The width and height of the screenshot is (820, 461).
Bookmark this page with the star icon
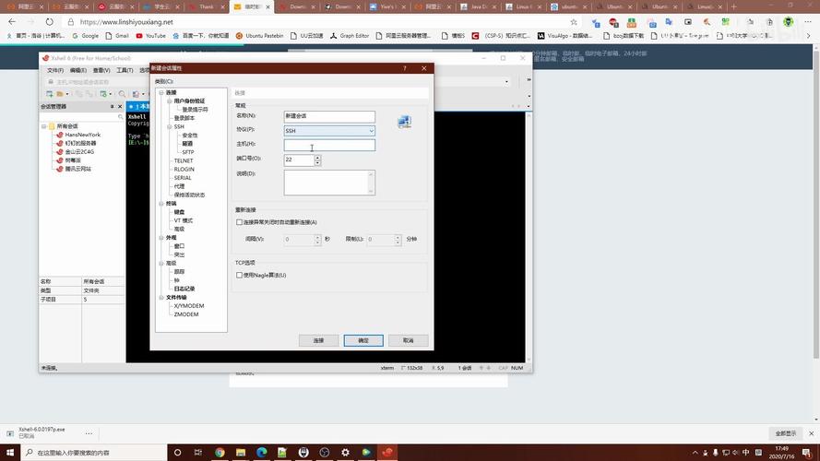pos(574,22)
